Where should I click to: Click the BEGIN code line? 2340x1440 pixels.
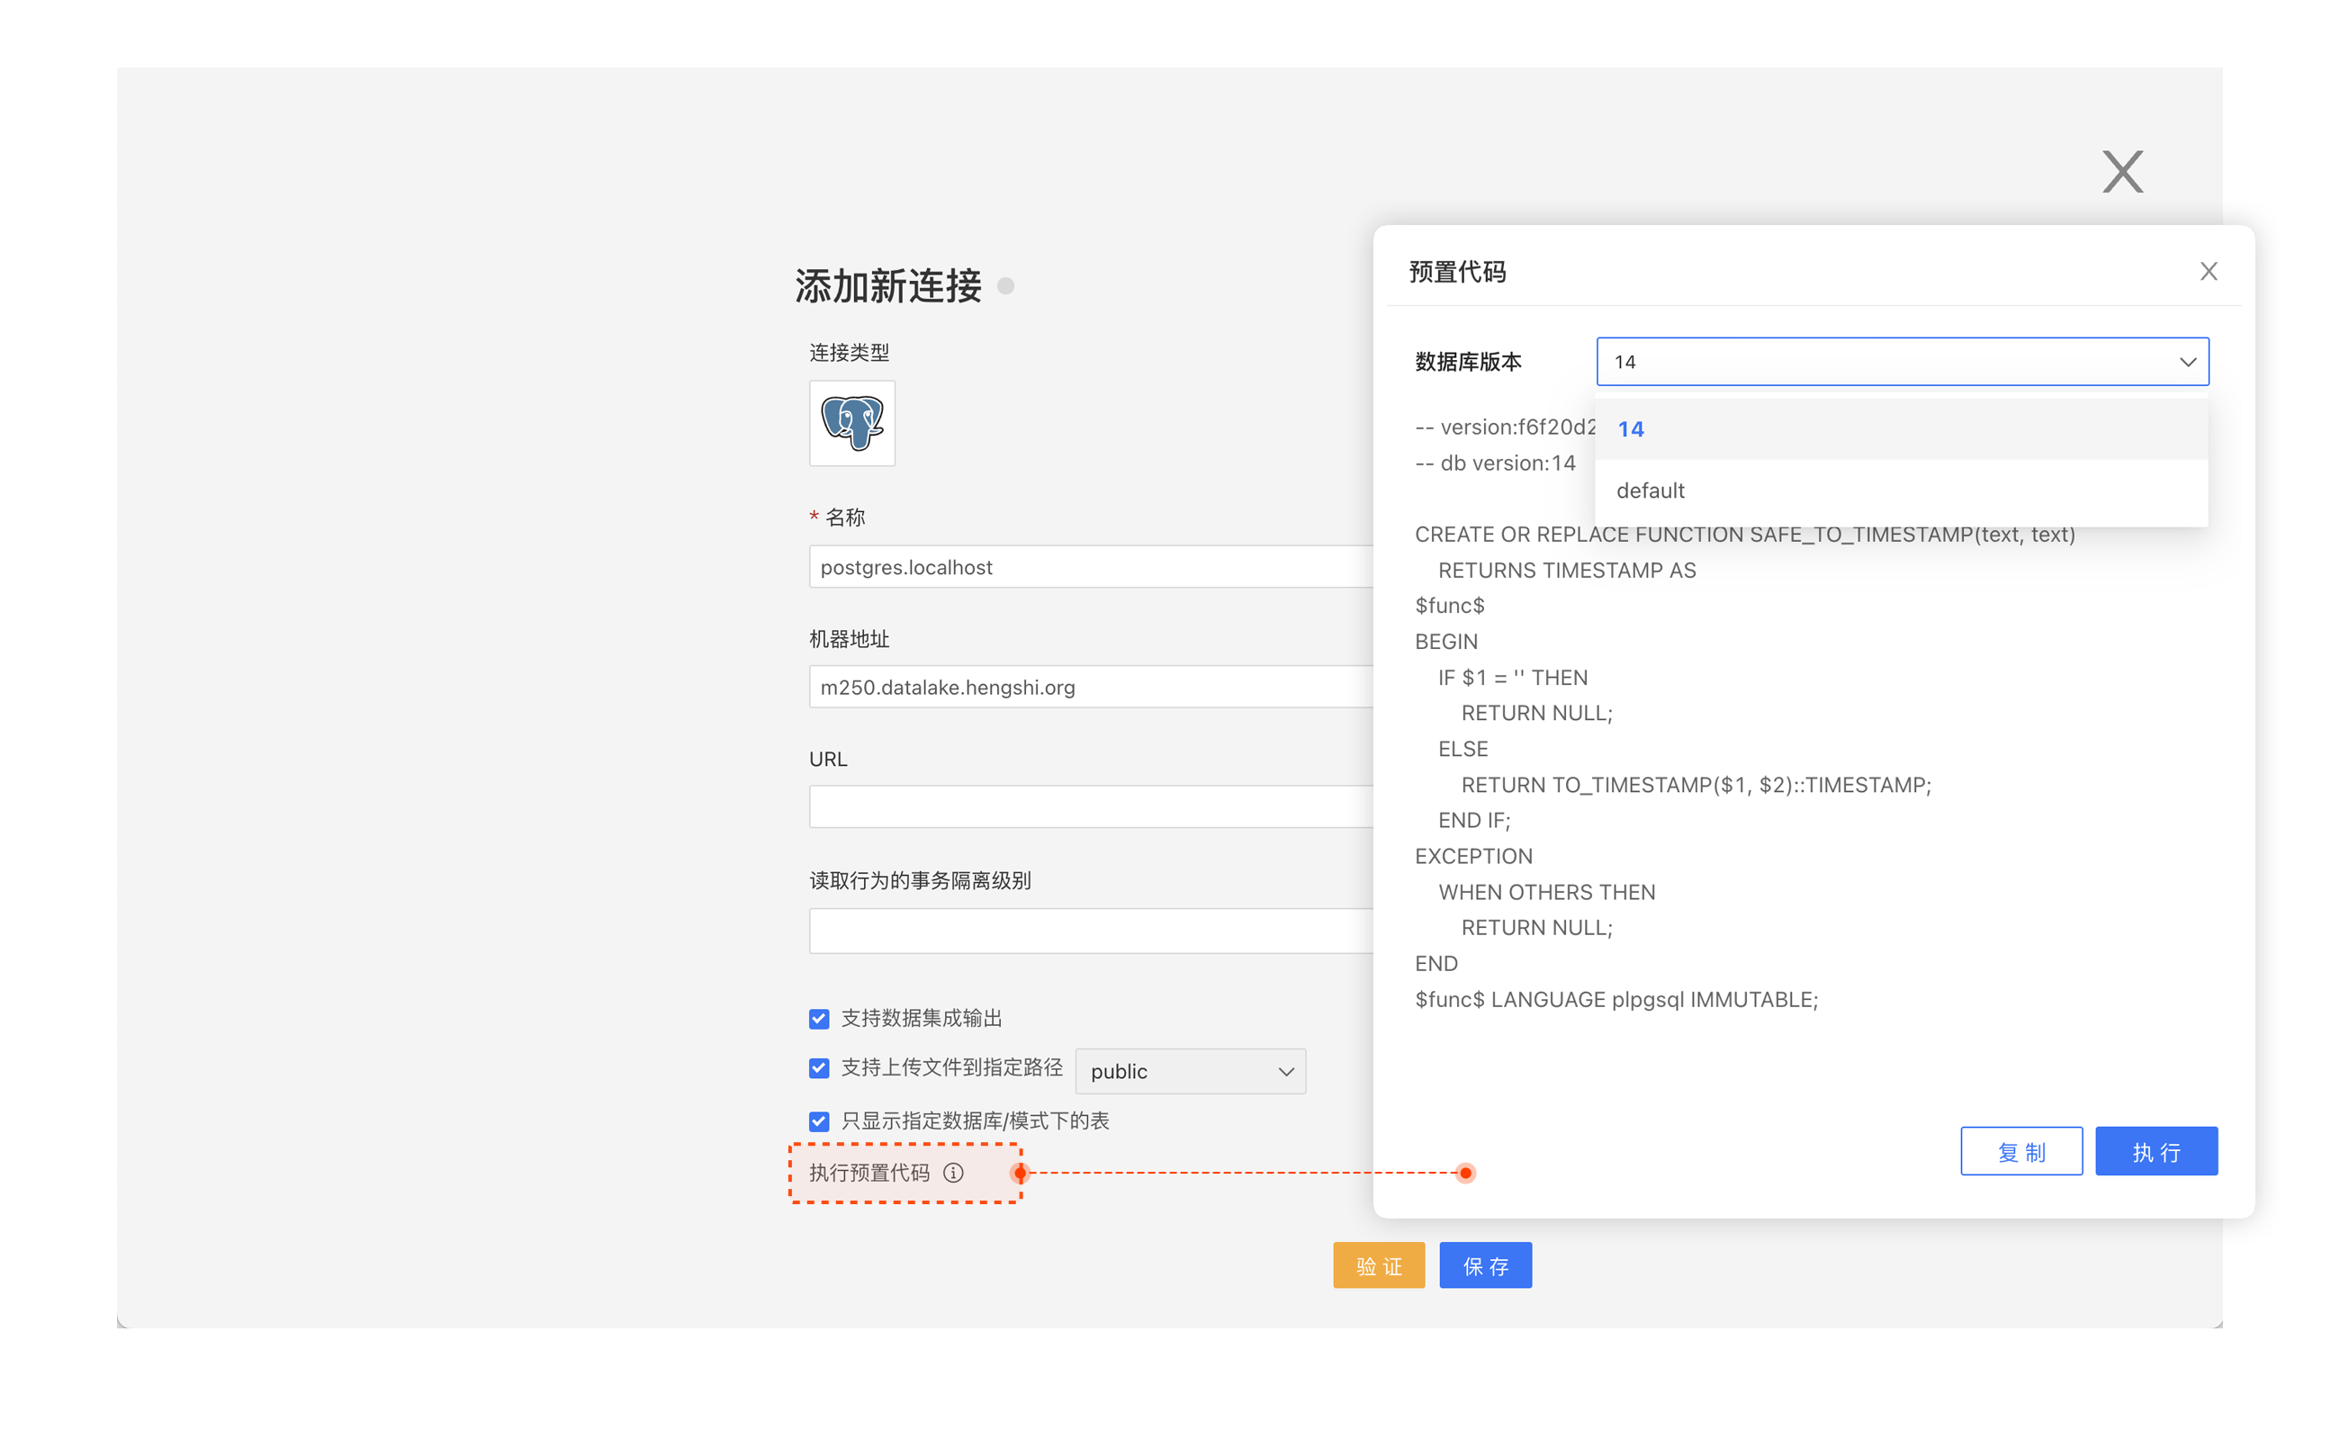(x=1445, y=642)
